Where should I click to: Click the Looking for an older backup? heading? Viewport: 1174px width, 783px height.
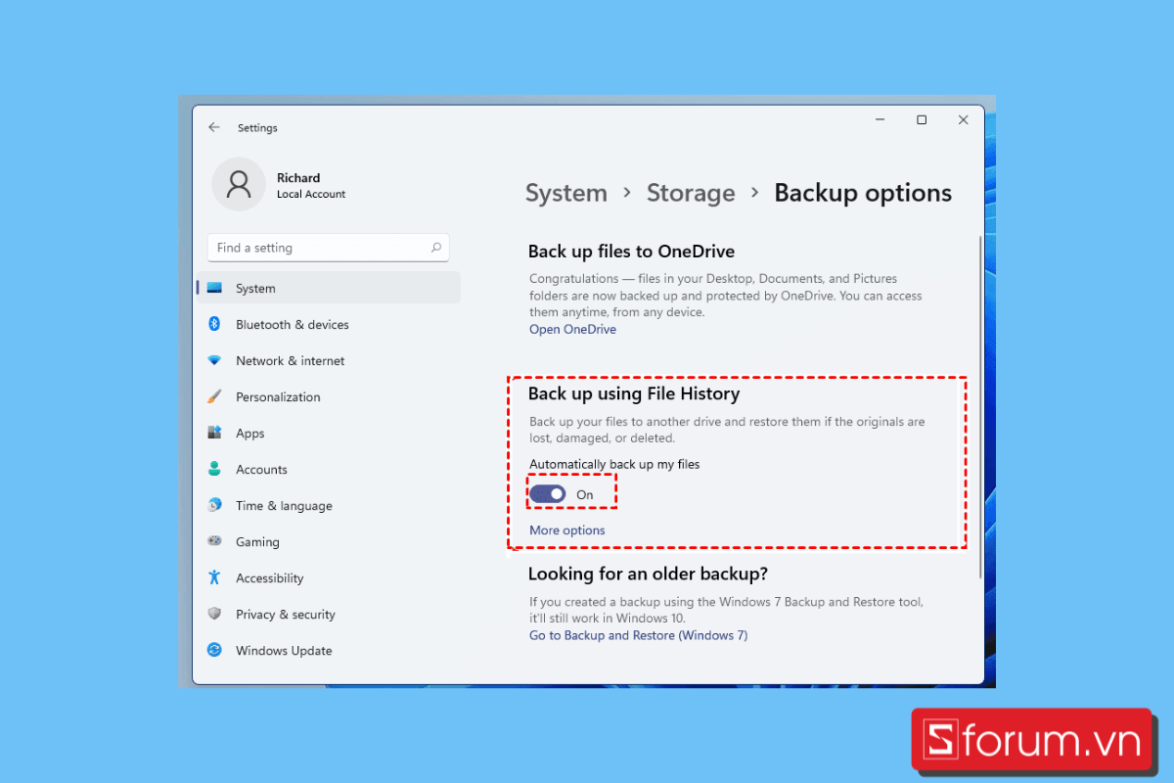[648, 574]
